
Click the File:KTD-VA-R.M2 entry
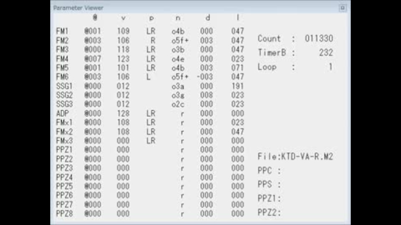coord(295,156)
